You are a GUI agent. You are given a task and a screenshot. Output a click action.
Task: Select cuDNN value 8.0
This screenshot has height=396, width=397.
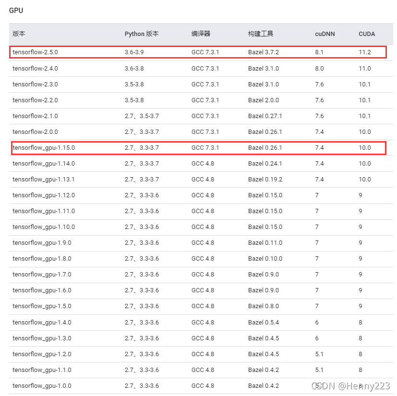[x=319, y=68]
